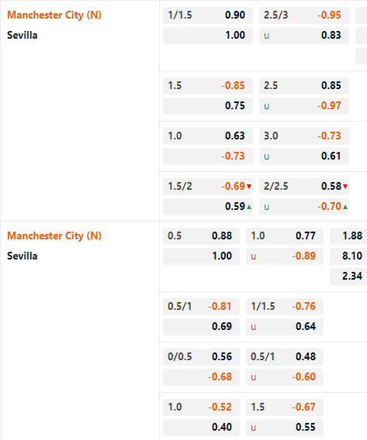Select the 0.5/1 handicap odds -0.81
This screenshot has height=440, width=367.
[201, 307]
